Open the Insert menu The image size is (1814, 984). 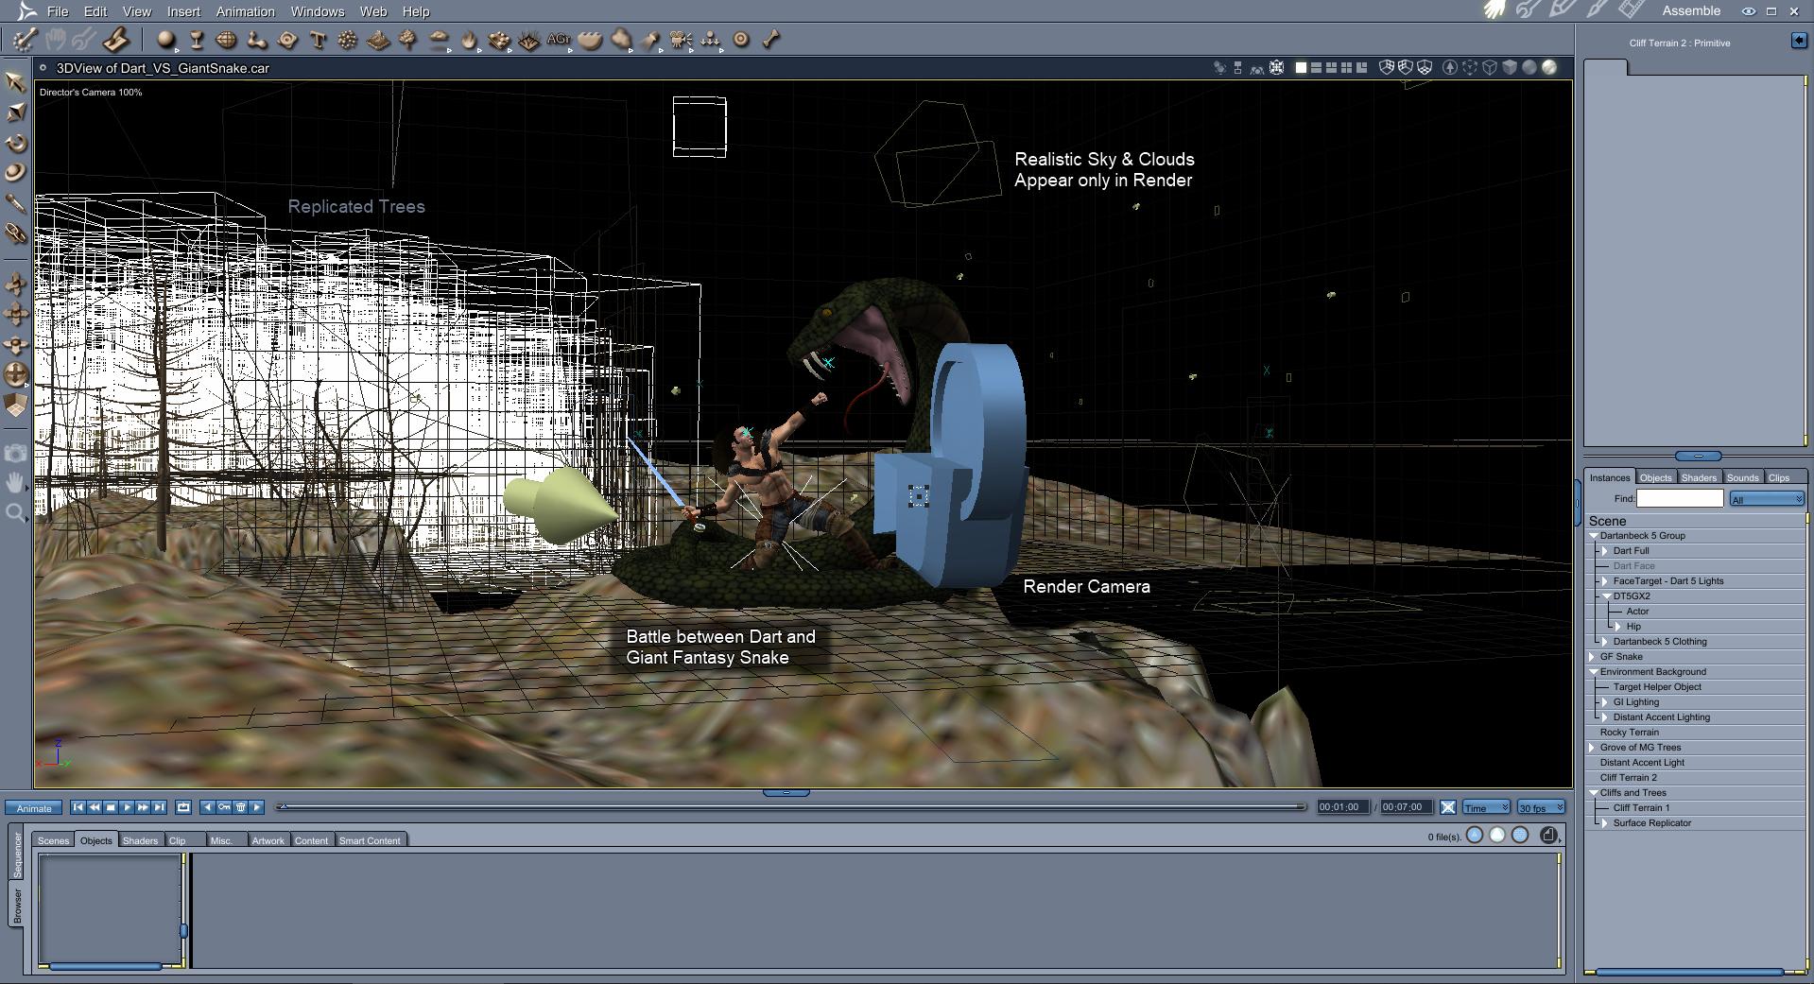click(x=183, y=11)
